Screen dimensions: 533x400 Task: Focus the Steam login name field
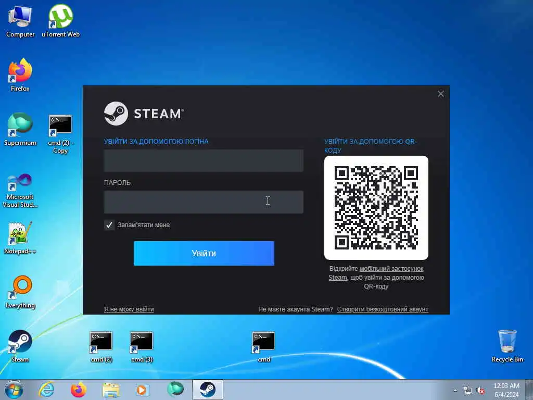(x=204, y=160)
